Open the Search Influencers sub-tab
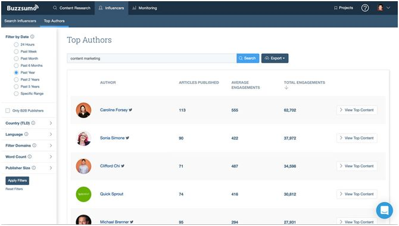 [x=20, y=21]
